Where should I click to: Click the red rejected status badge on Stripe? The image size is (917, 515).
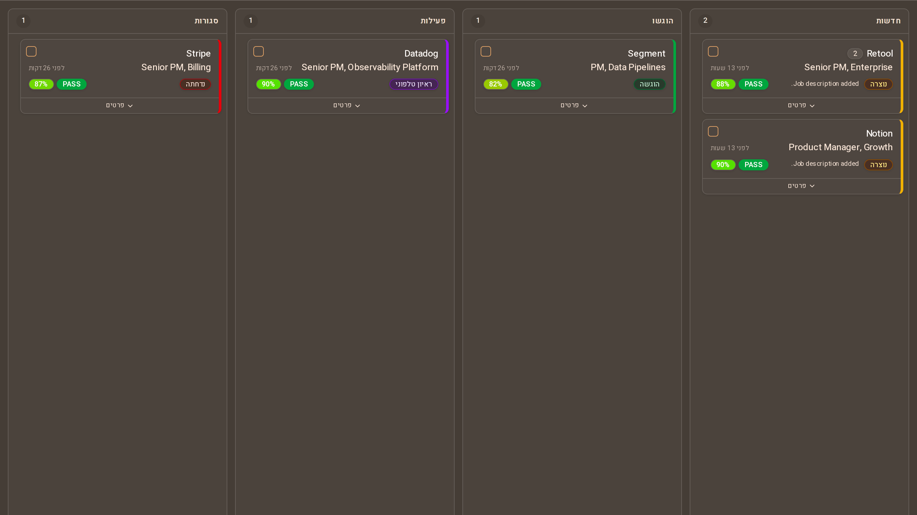tap(195, 84)
